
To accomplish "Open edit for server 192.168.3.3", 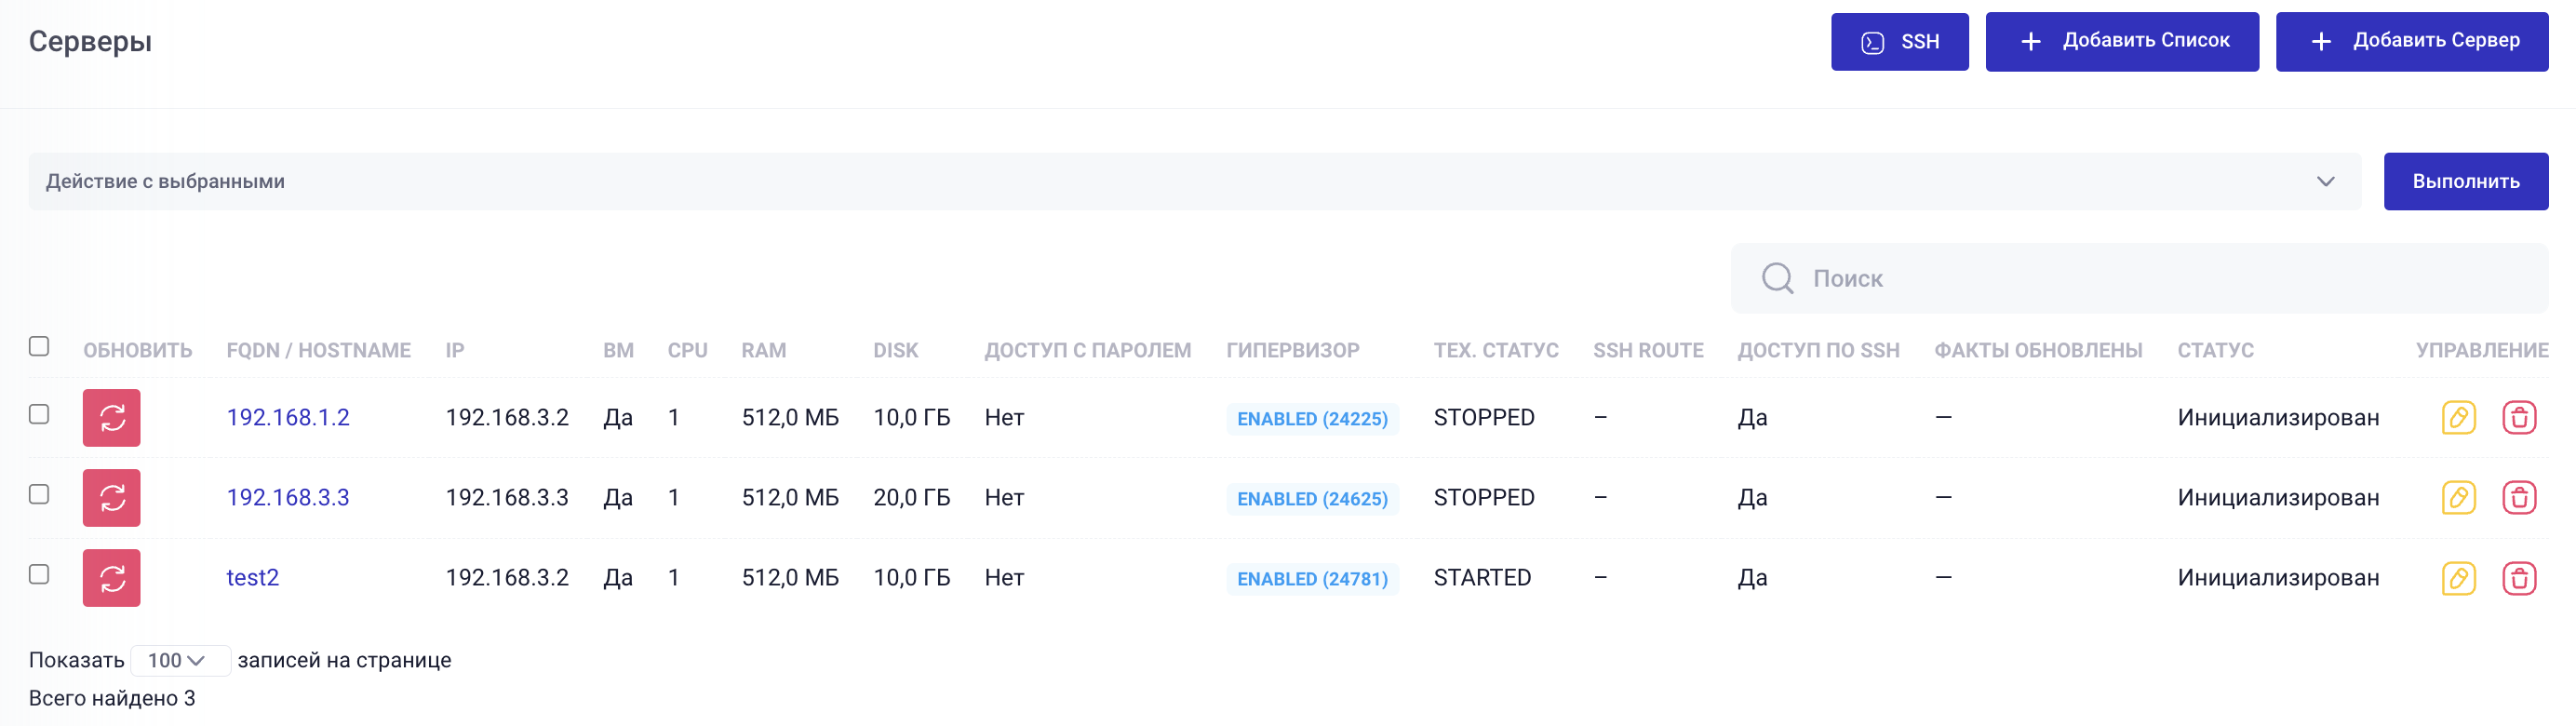I will (2458, 497).
